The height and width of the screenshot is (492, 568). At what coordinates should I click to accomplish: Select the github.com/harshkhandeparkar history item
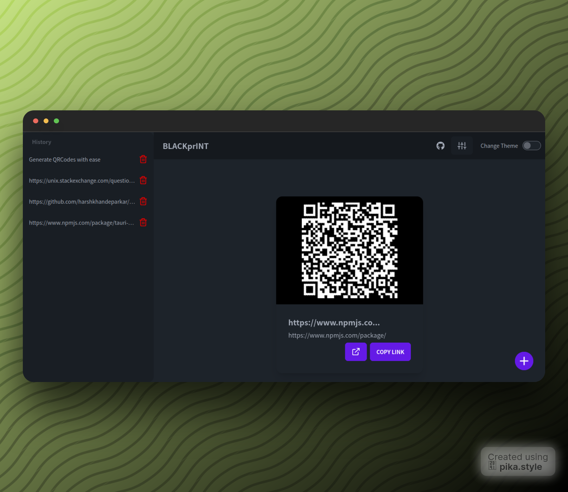82,202
